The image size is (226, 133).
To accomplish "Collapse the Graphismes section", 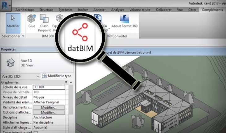I will pos(66,82).
